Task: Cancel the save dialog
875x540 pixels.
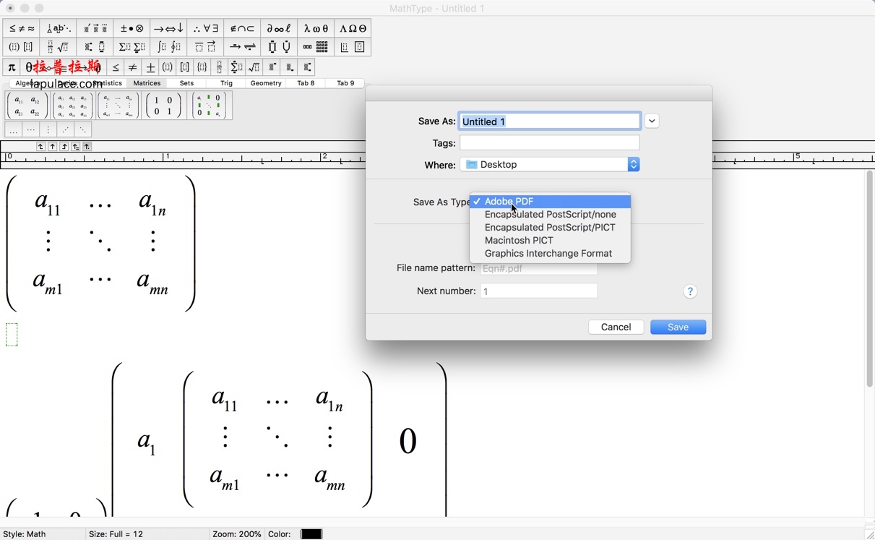Action: (x=616, y=327)
